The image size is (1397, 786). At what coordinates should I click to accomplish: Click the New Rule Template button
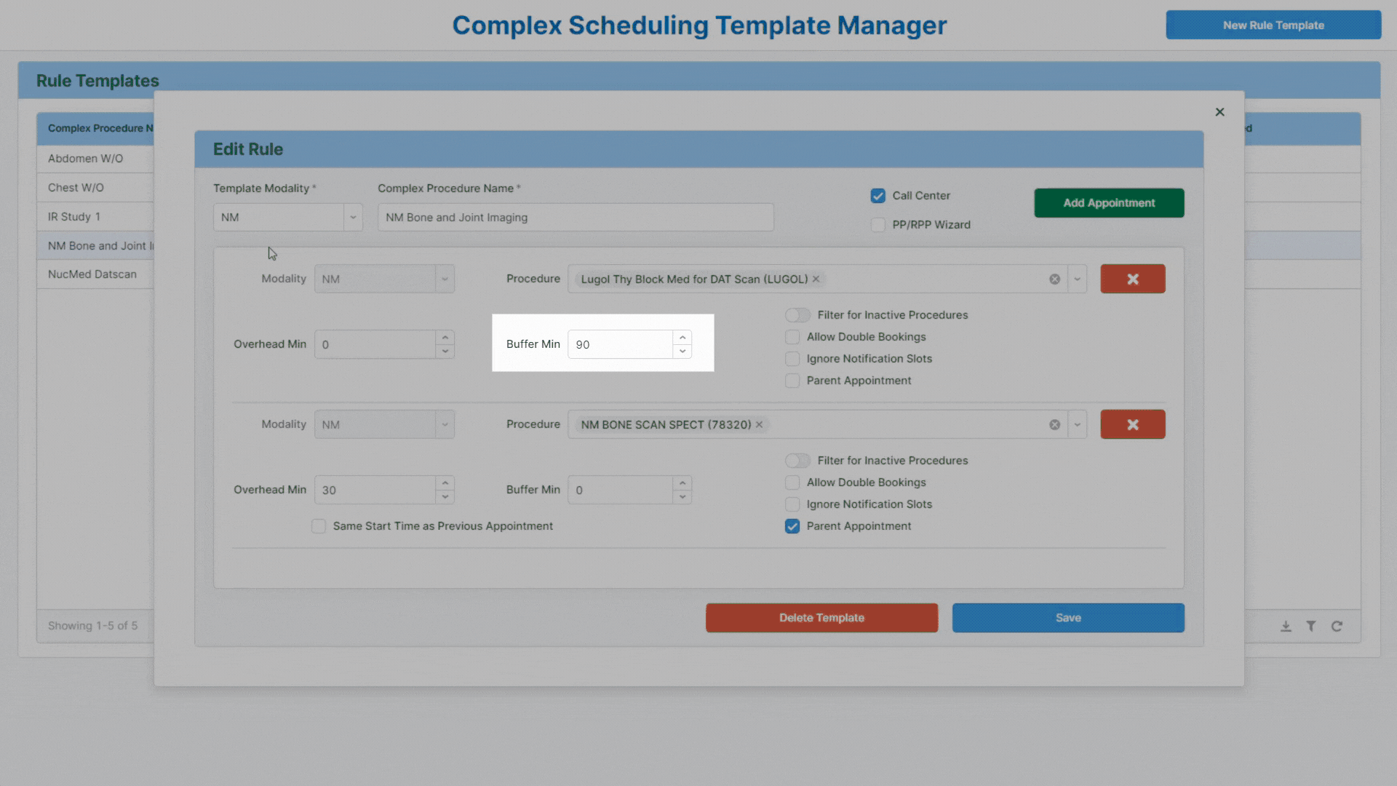(1273, 25)
